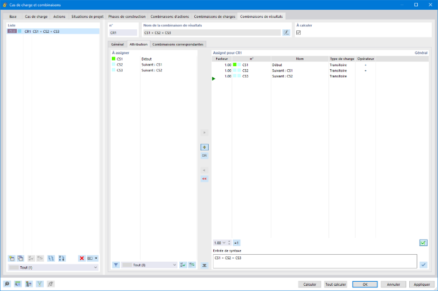Click the select-all checkmark icon under À assigner
The width and height of the screenshot is (438, 291).
[x=183, y=265]
